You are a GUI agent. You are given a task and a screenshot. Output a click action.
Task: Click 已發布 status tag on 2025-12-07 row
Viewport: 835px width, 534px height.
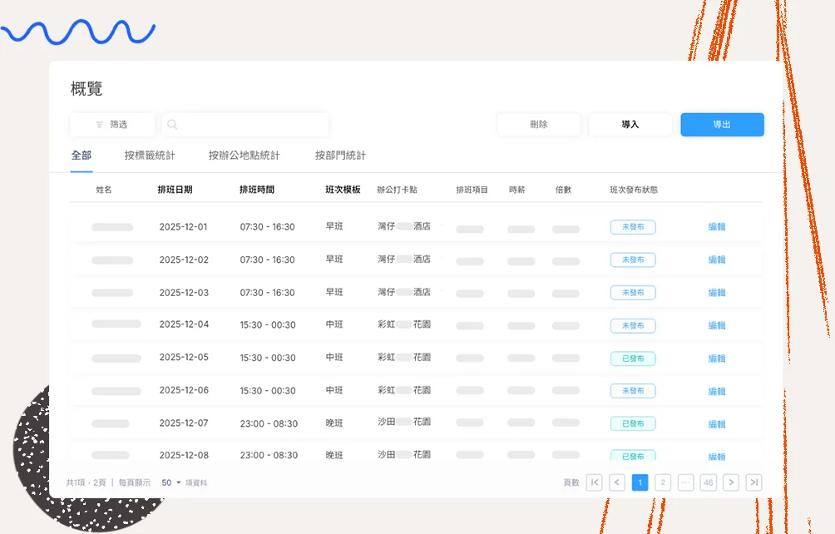pyautogui.click(x=633, y=423)
